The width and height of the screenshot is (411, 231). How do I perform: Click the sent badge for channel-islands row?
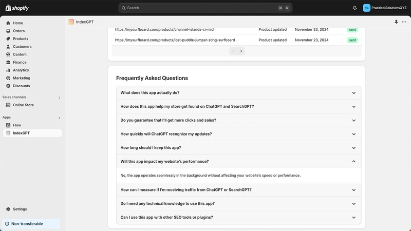pyautogui.click(x=352, y=30)
